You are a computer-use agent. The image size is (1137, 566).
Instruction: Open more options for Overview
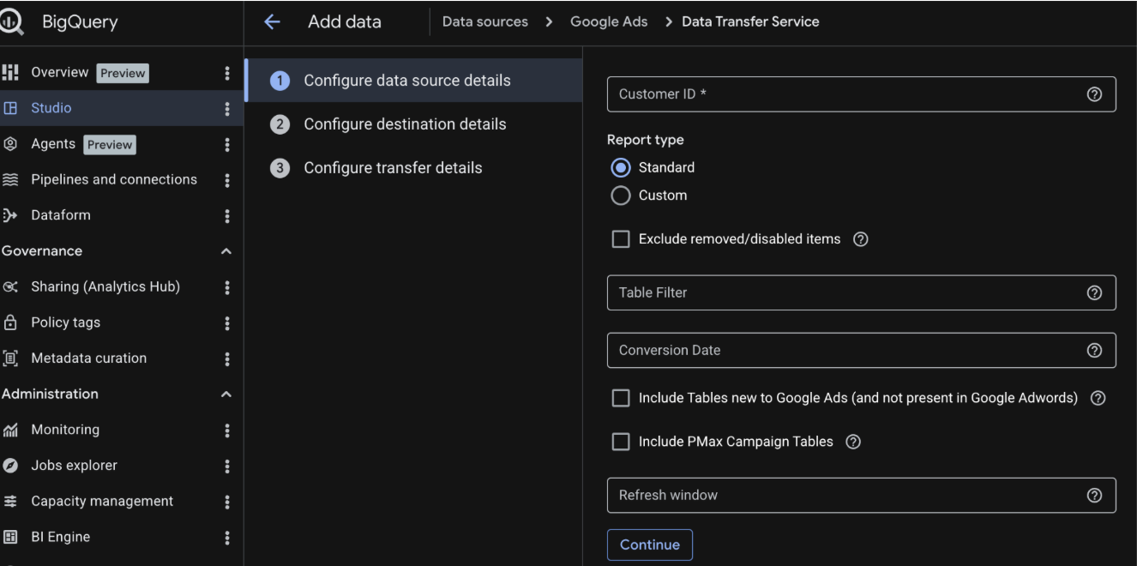pyautogui.click(x=227, y=73)
